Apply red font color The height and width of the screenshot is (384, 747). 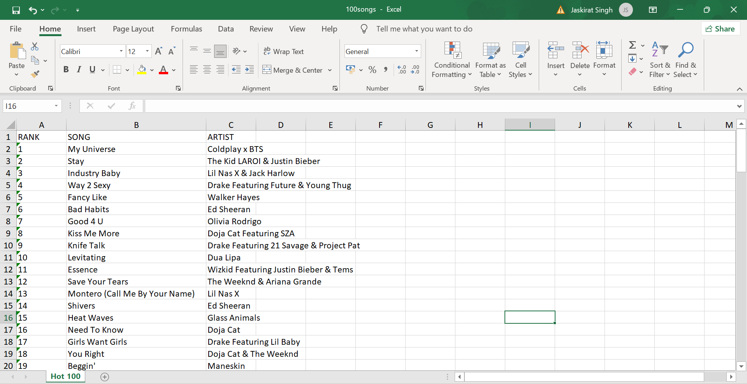pyautogui.click(x=163, y=70)
